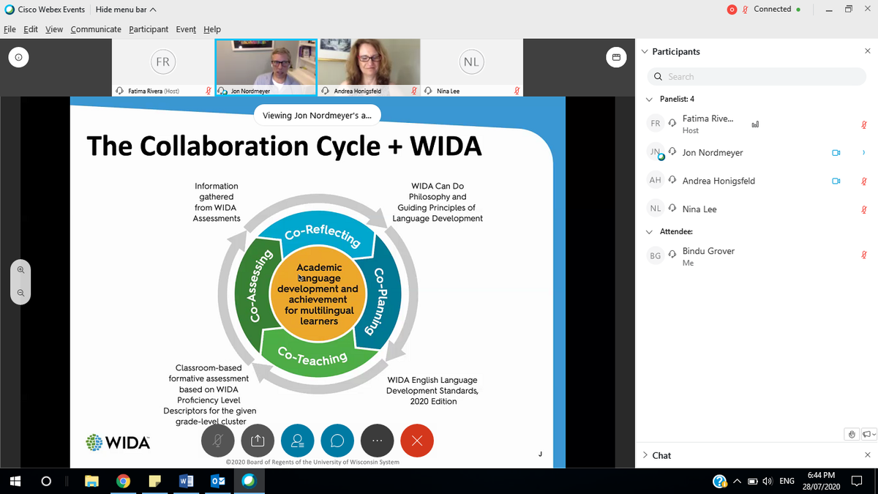Open the Participant menu
Image resolution: width=878 pixels, height=494 pixels.
149,29
